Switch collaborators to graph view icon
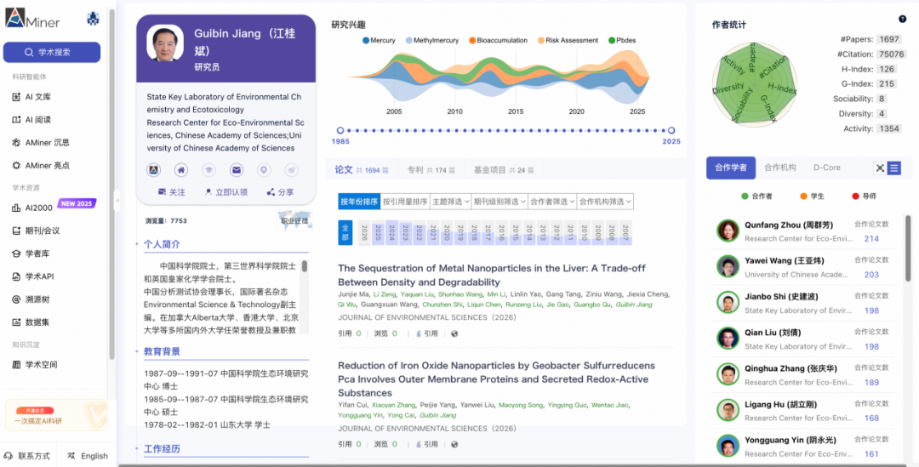This screenshot has width=919, height=467. point(880,168)
